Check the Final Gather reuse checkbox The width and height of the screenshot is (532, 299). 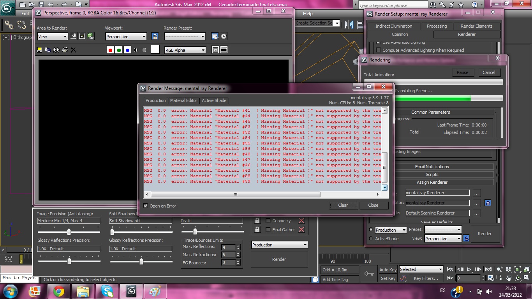[268, 230]
